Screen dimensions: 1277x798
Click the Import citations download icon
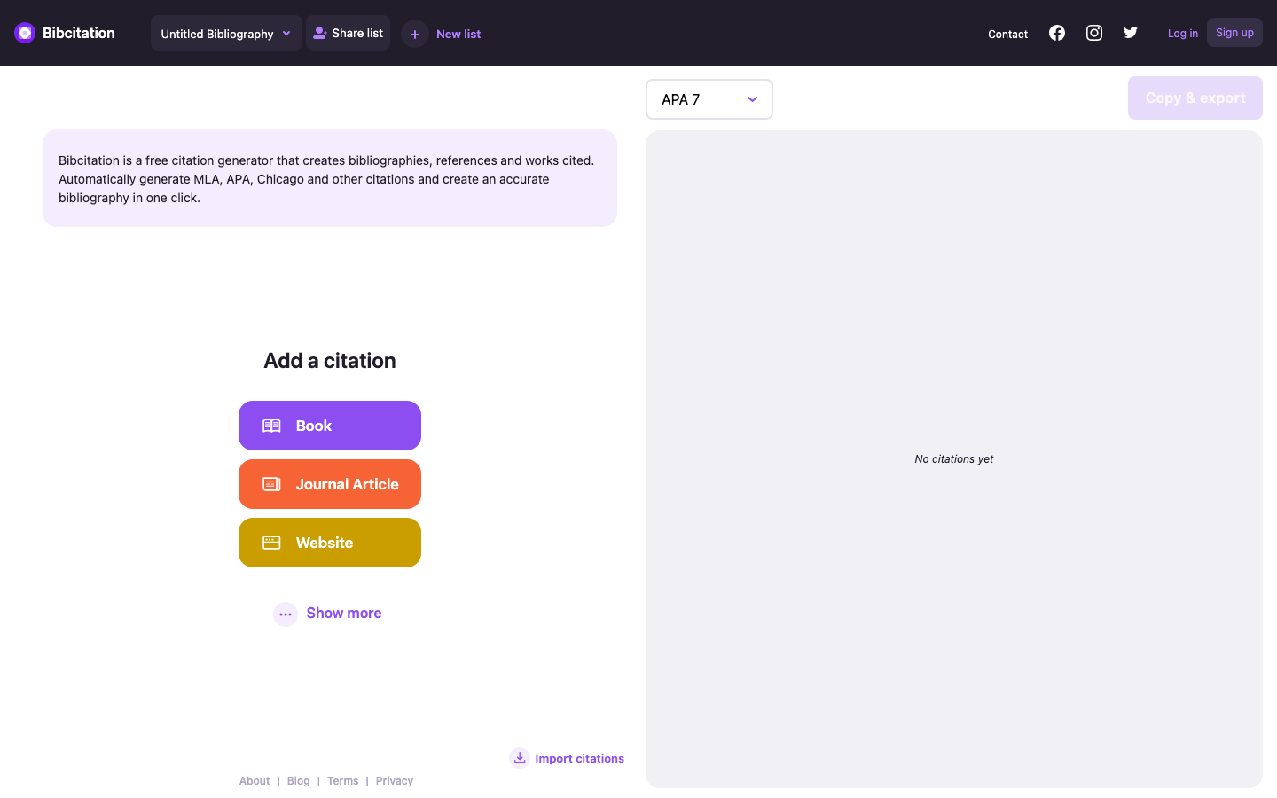tap(520, 758)
